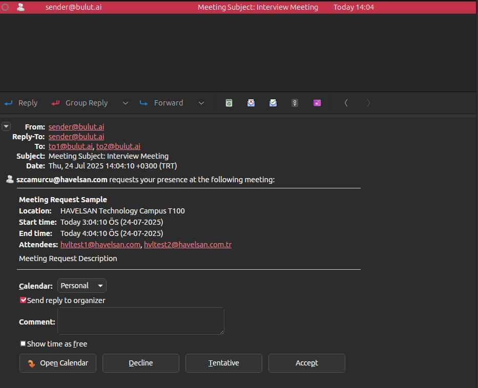Screen dimensions: 478x388
Task: Select sender@bulut.ai text in message list row
Action: point(73,7)
